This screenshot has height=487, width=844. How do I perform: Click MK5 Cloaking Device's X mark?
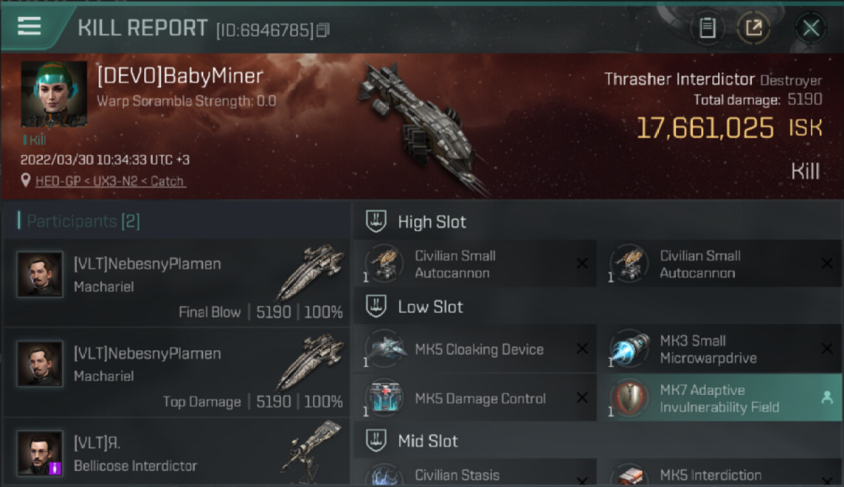click(x=582, y=349)
